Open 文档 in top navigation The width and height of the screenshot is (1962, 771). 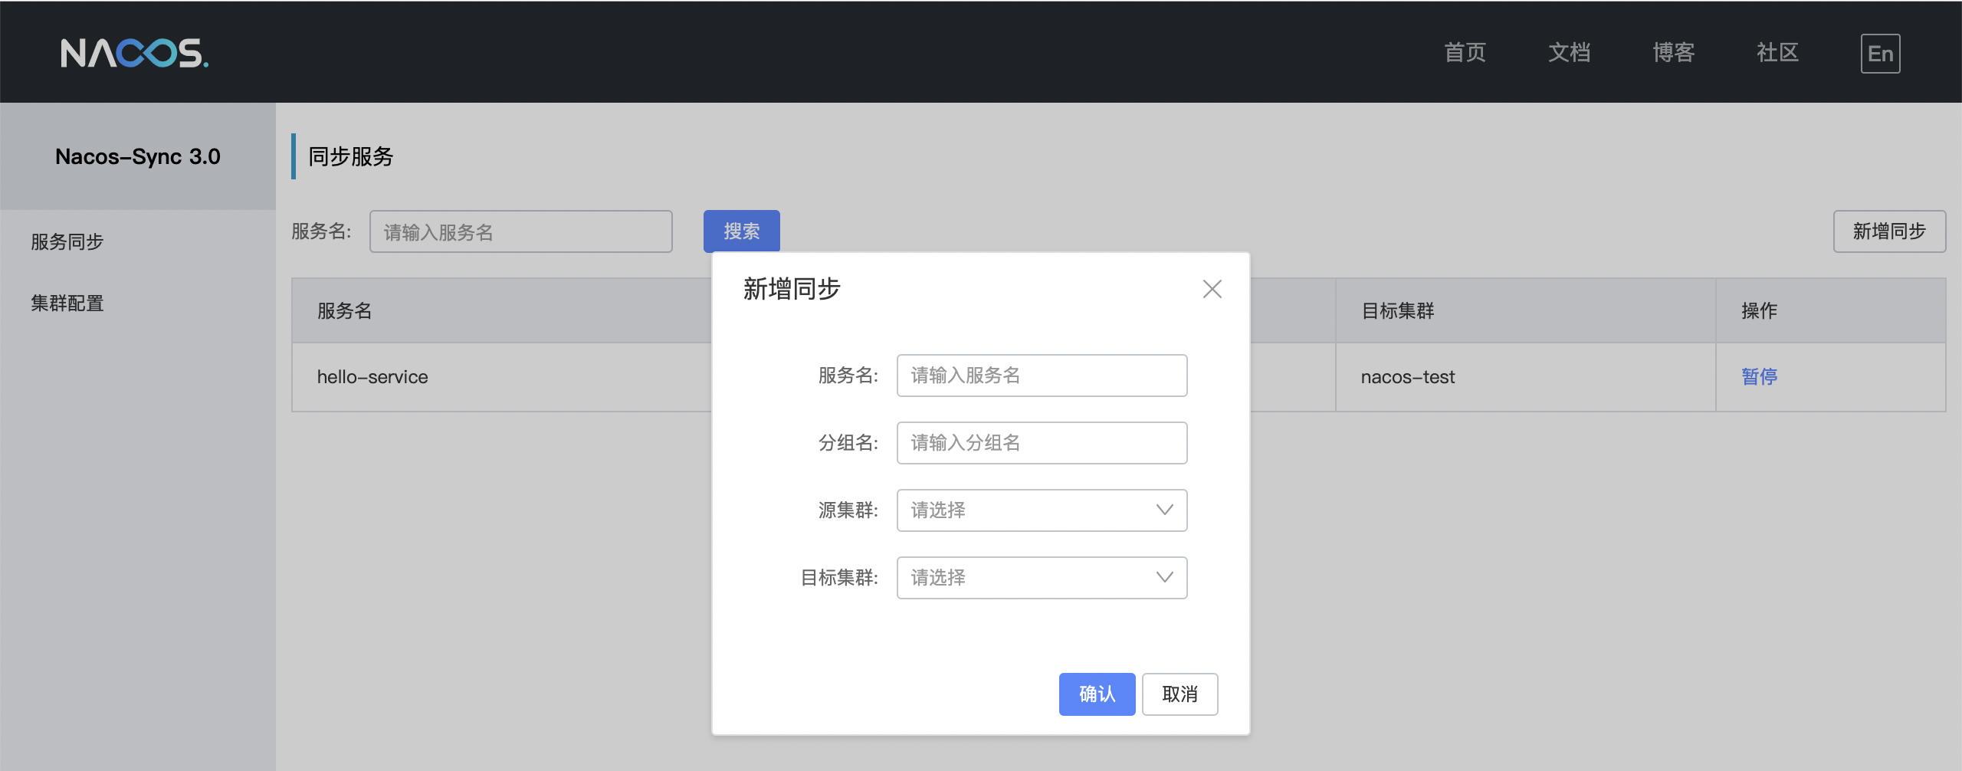point(1569,53)
